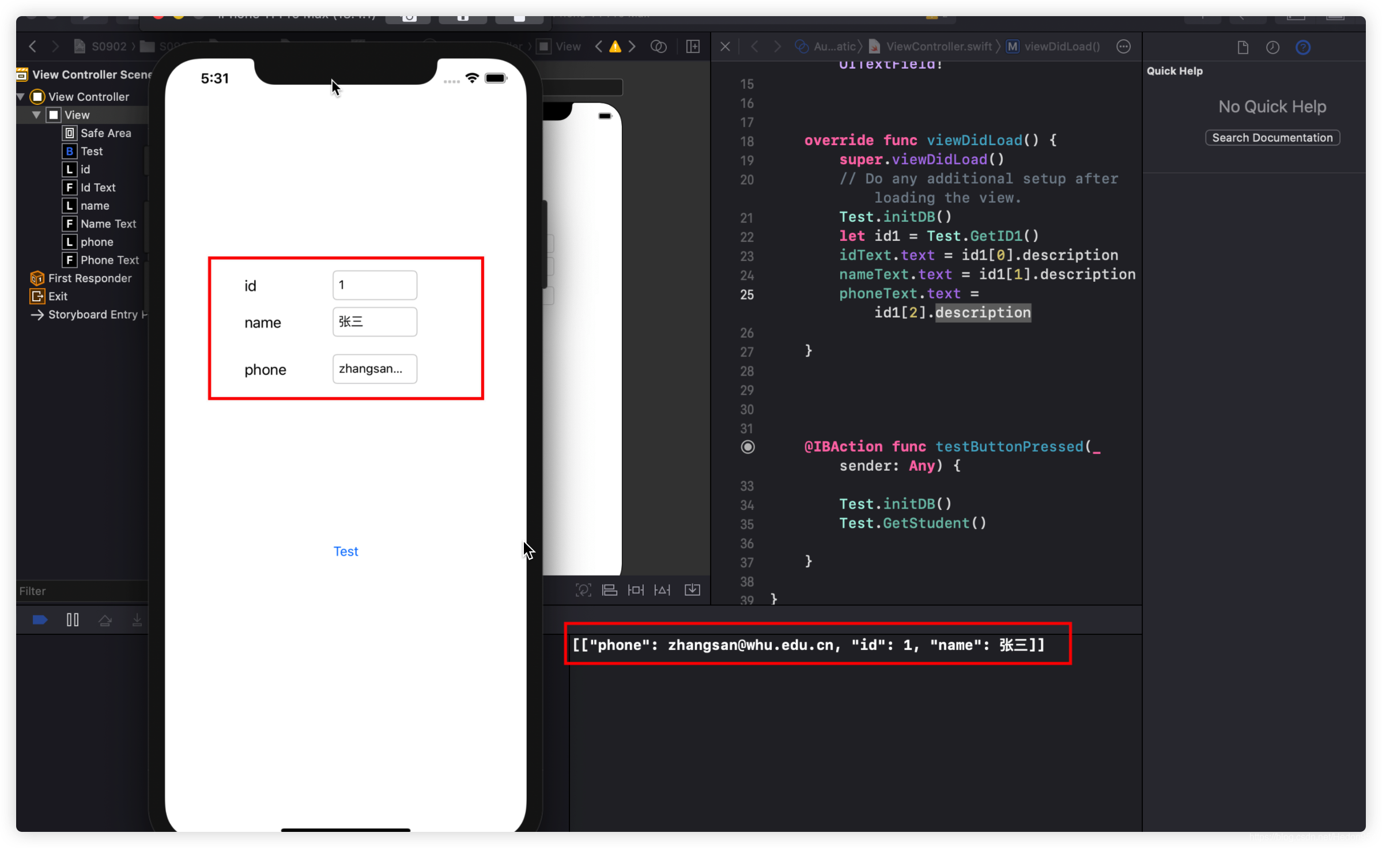Toggle the breakpoint beside testButtonPressed
This screenshot has width=1382, height=848.
click(747, 447)
